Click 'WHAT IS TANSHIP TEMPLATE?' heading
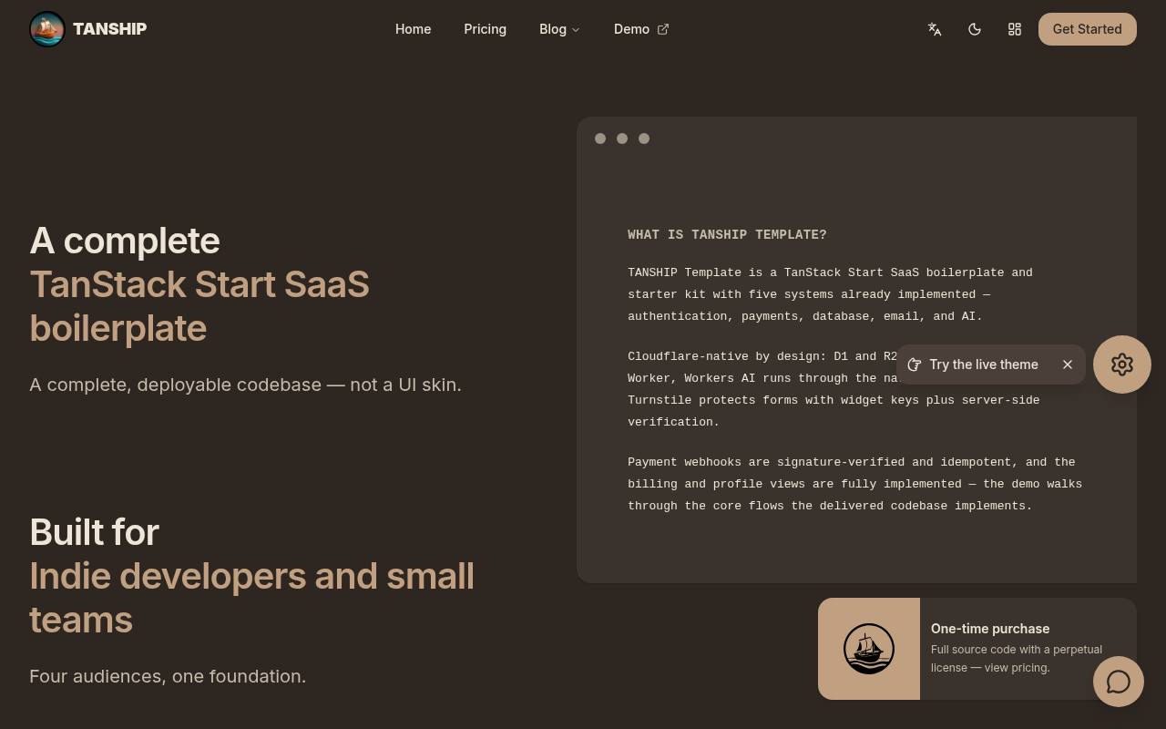 click(727, 235)
